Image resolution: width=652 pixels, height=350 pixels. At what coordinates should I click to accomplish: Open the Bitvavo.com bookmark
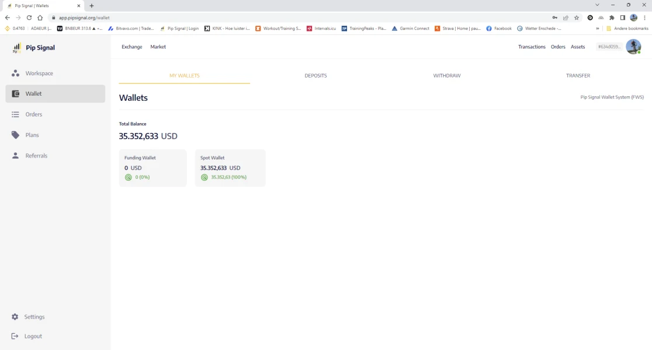[131, 29]
